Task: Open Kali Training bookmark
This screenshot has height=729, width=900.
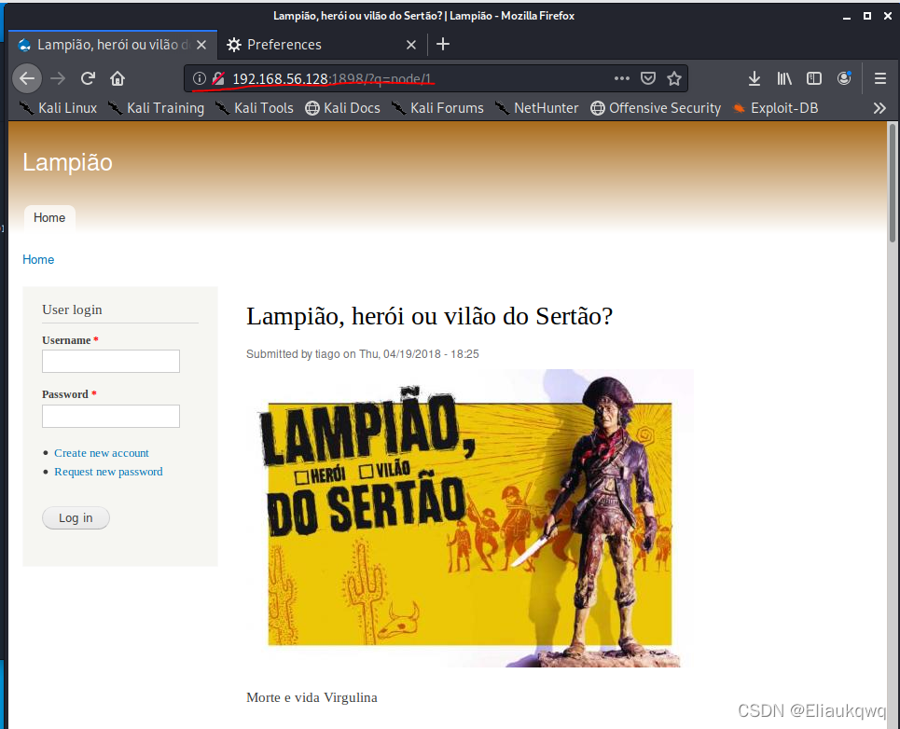Action: pos(156,108)
